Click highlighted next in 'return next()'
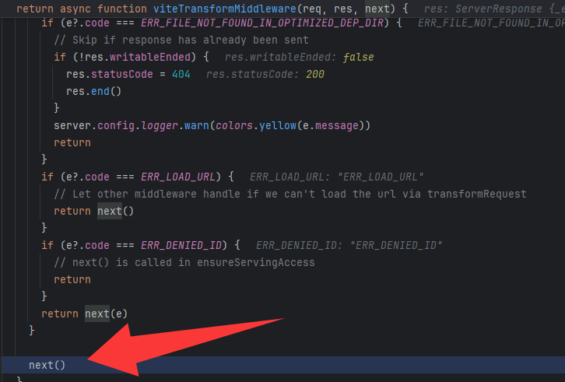This screenshot has width=565, height=382. tap(110, 211)
